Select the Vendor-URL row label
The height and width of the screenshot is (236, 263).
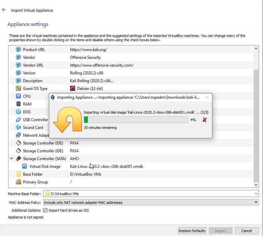point(33,65)
